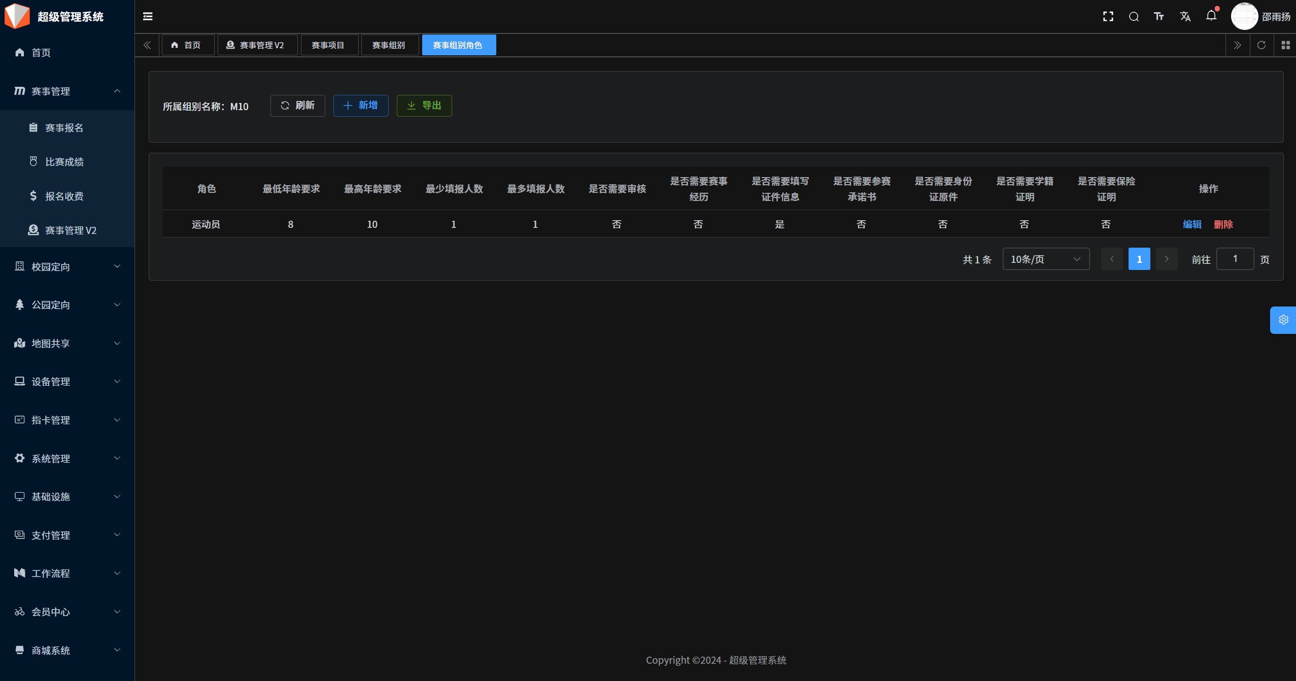Screen dimensions: 1296x681
Task: Select 比赛成绩 in the sidebar
Action: [x=64, y=162]
